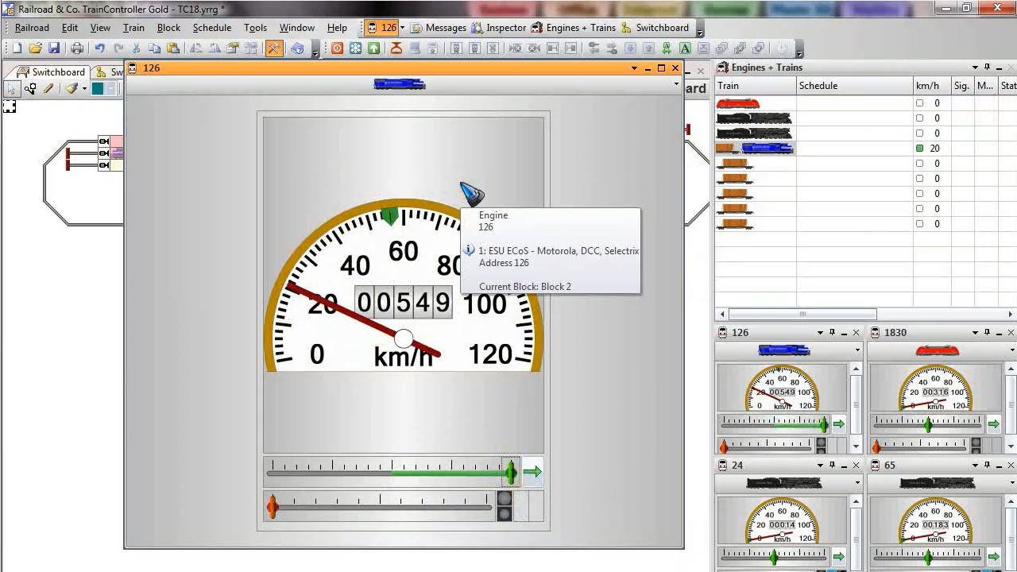Select the paint brush tool in Switchboard

click(72, 88)
